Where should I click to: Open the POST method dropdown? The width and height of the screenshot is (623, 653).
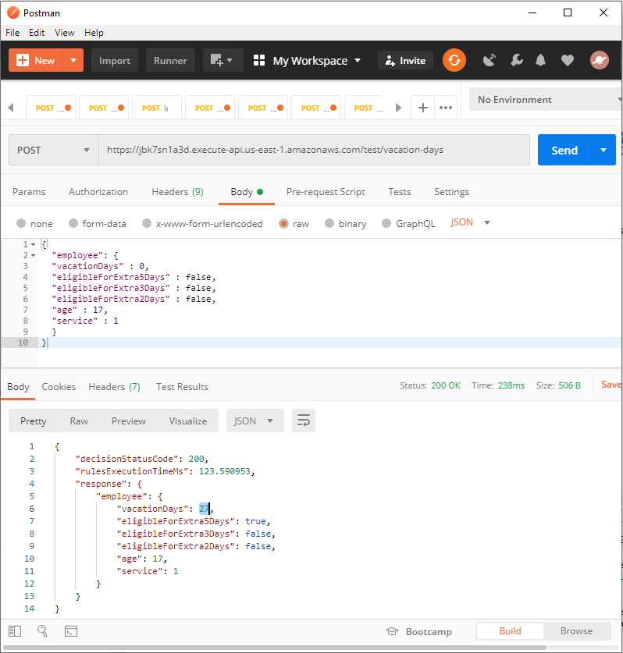(53, 150)
